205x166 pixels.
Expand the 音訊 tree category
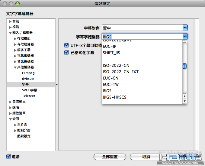[x=11, y=21]
